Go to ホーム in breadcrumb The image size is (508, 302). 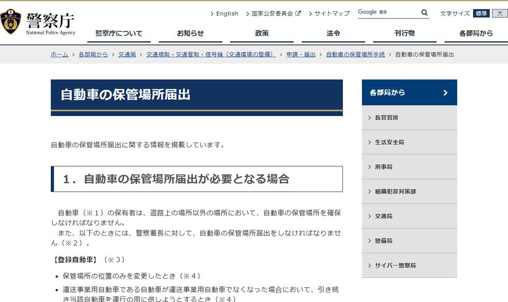tap(59, 55)
